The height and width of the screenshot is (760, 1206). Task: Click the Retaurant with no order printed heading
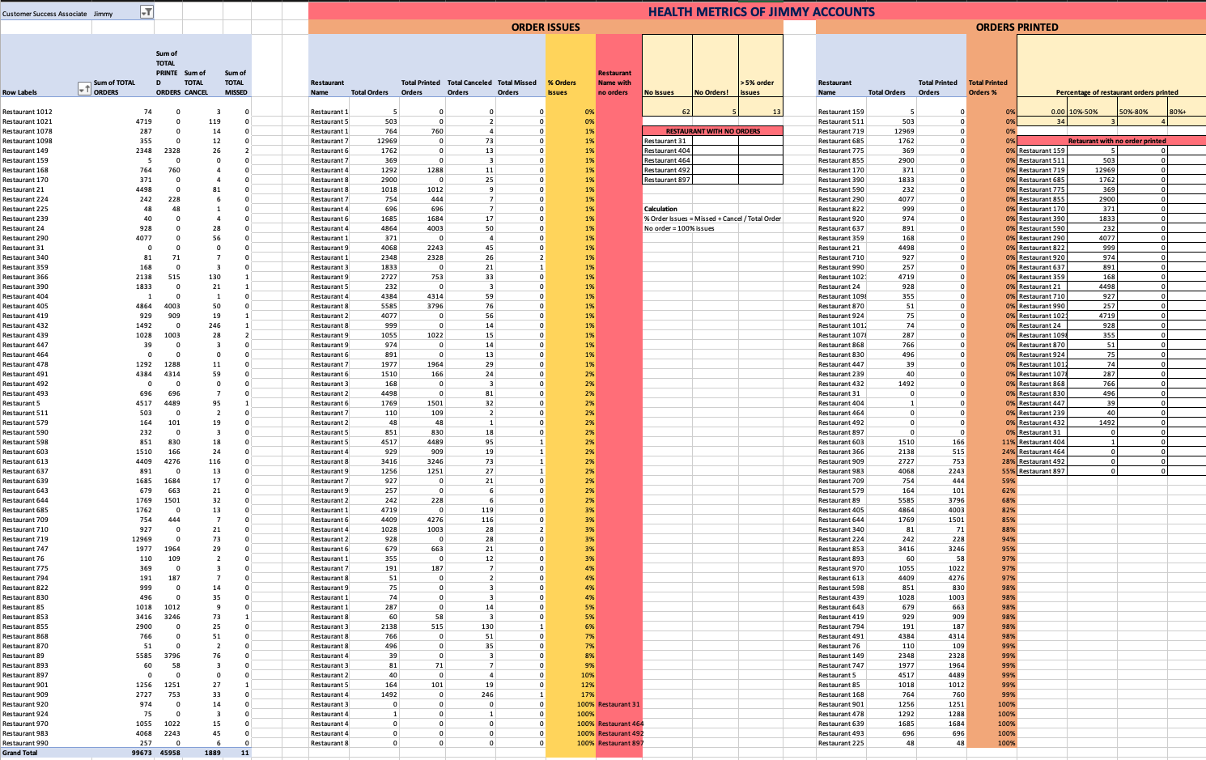[1116, 141]
